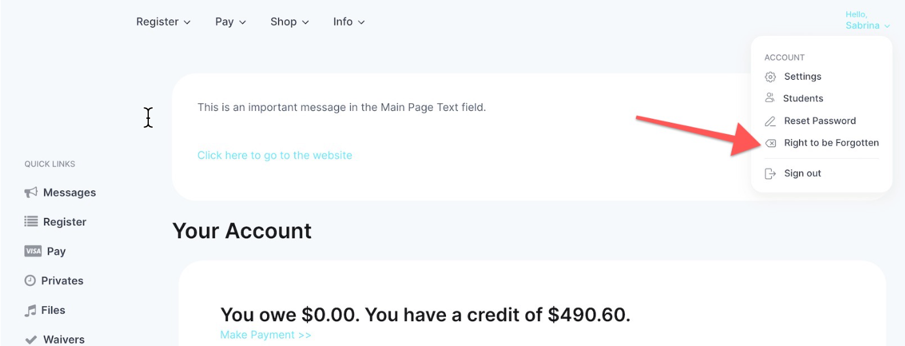Expand the Register dropdown in top navigation
This screenshot has height=346, width=905.
(163, 22)
